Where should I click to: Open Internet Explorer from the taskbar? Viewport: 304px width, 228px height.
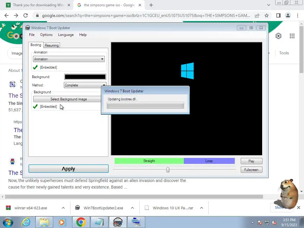(26, 222)
